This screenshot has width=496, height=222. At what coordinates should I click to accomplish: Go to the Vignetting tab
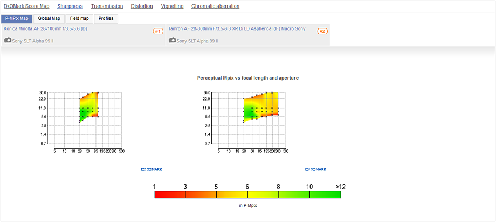click(x=172, y=6)
